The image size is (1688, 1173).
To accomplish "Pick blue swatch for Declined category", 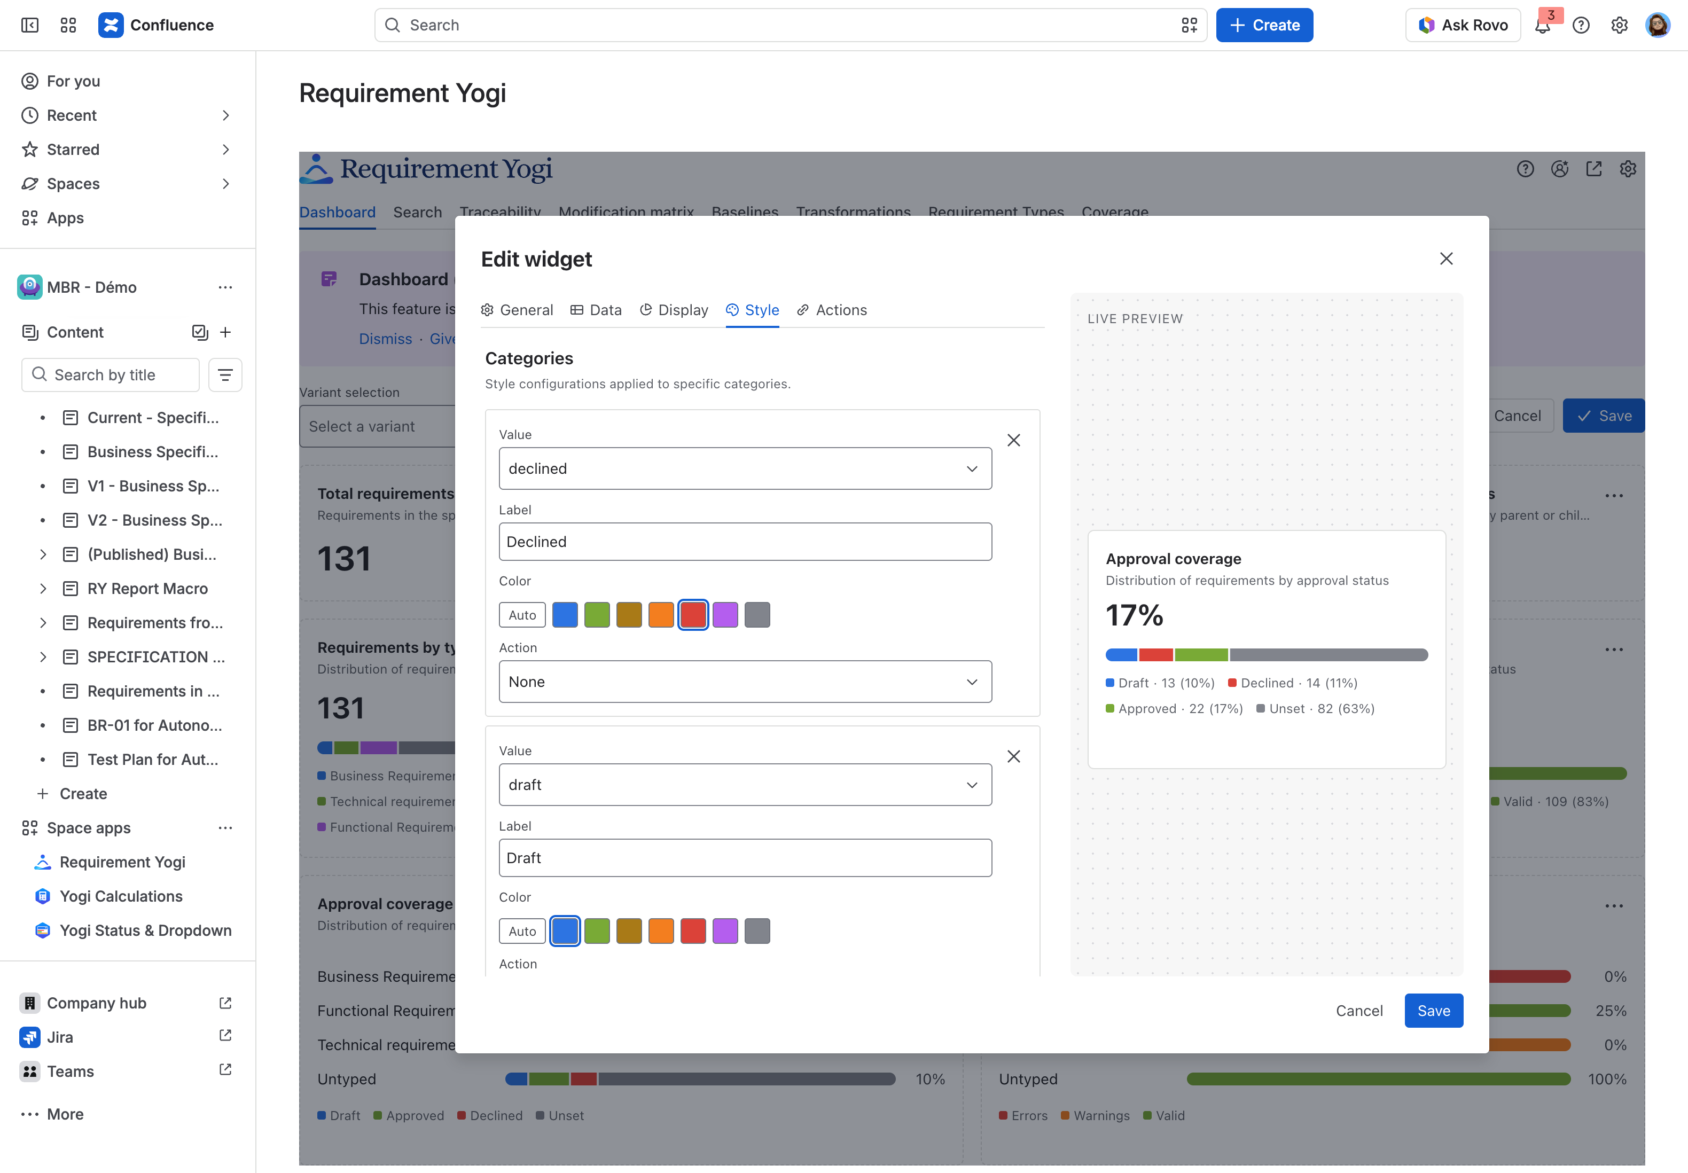I will (565, 614).
